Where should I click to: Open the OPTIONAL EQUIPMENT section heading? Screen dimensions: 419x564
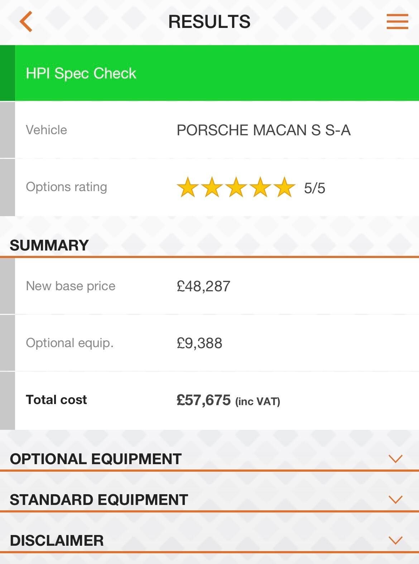[96, 459]
